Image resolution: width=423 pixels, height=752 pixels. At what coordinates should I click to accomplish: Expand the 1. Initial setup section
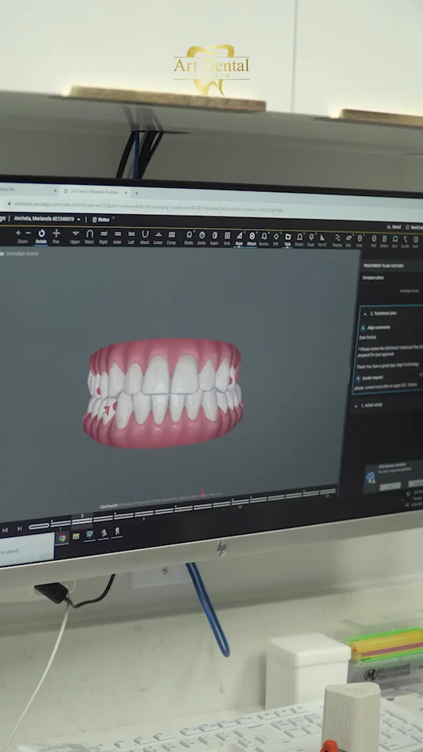click(x=356, y=406)
